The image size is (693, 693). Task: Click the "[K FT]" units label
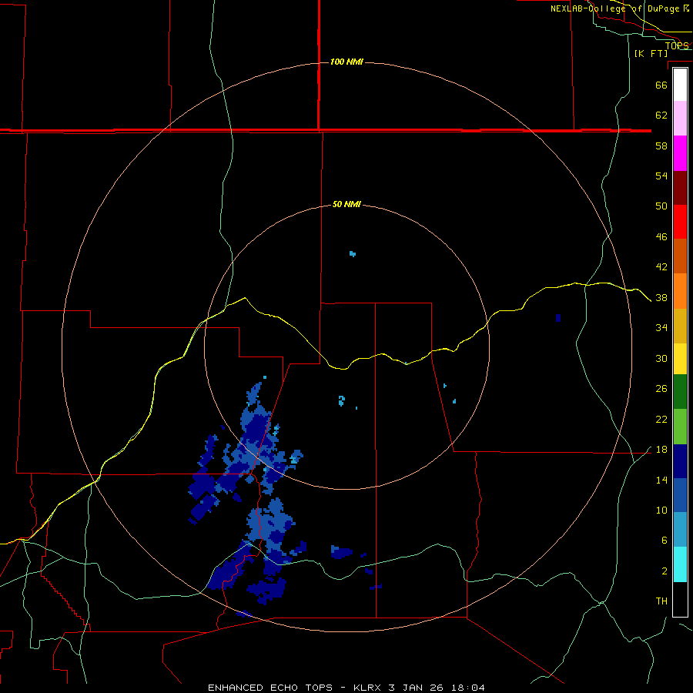click(651, 53)
